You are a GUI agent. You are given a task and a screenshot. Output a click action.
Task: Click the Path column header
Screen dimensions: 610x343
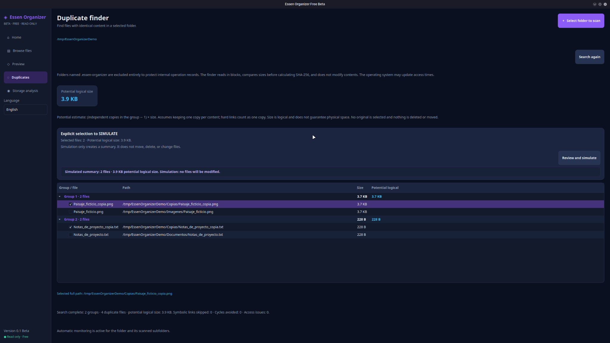click(x=126, y=188)
